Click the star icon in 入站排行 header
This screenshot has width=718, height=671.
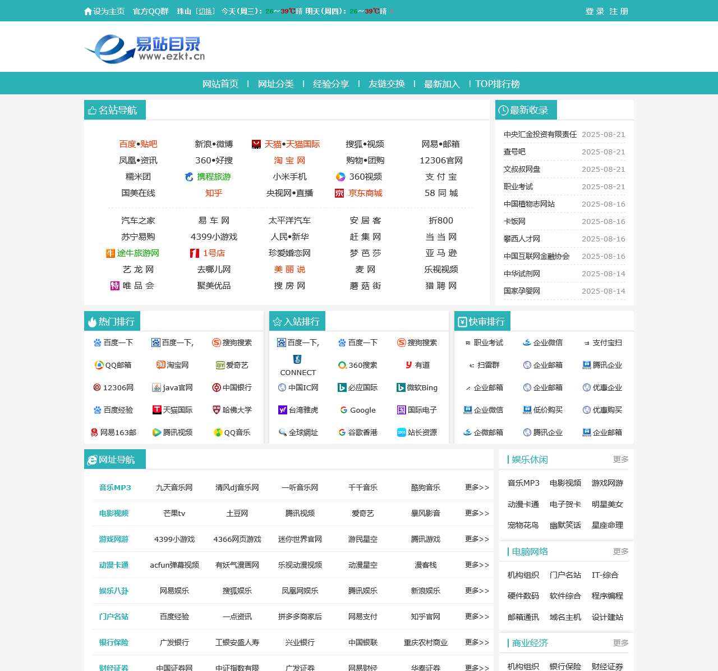277,322
